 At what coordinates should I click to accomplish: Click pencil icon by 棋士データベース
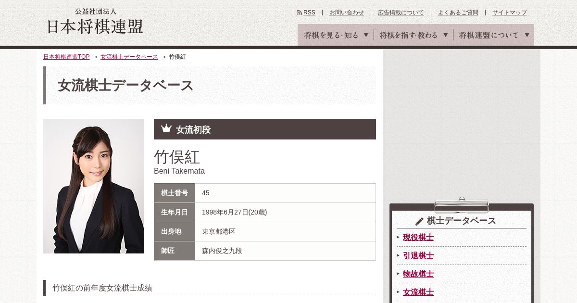click(419, 221)
